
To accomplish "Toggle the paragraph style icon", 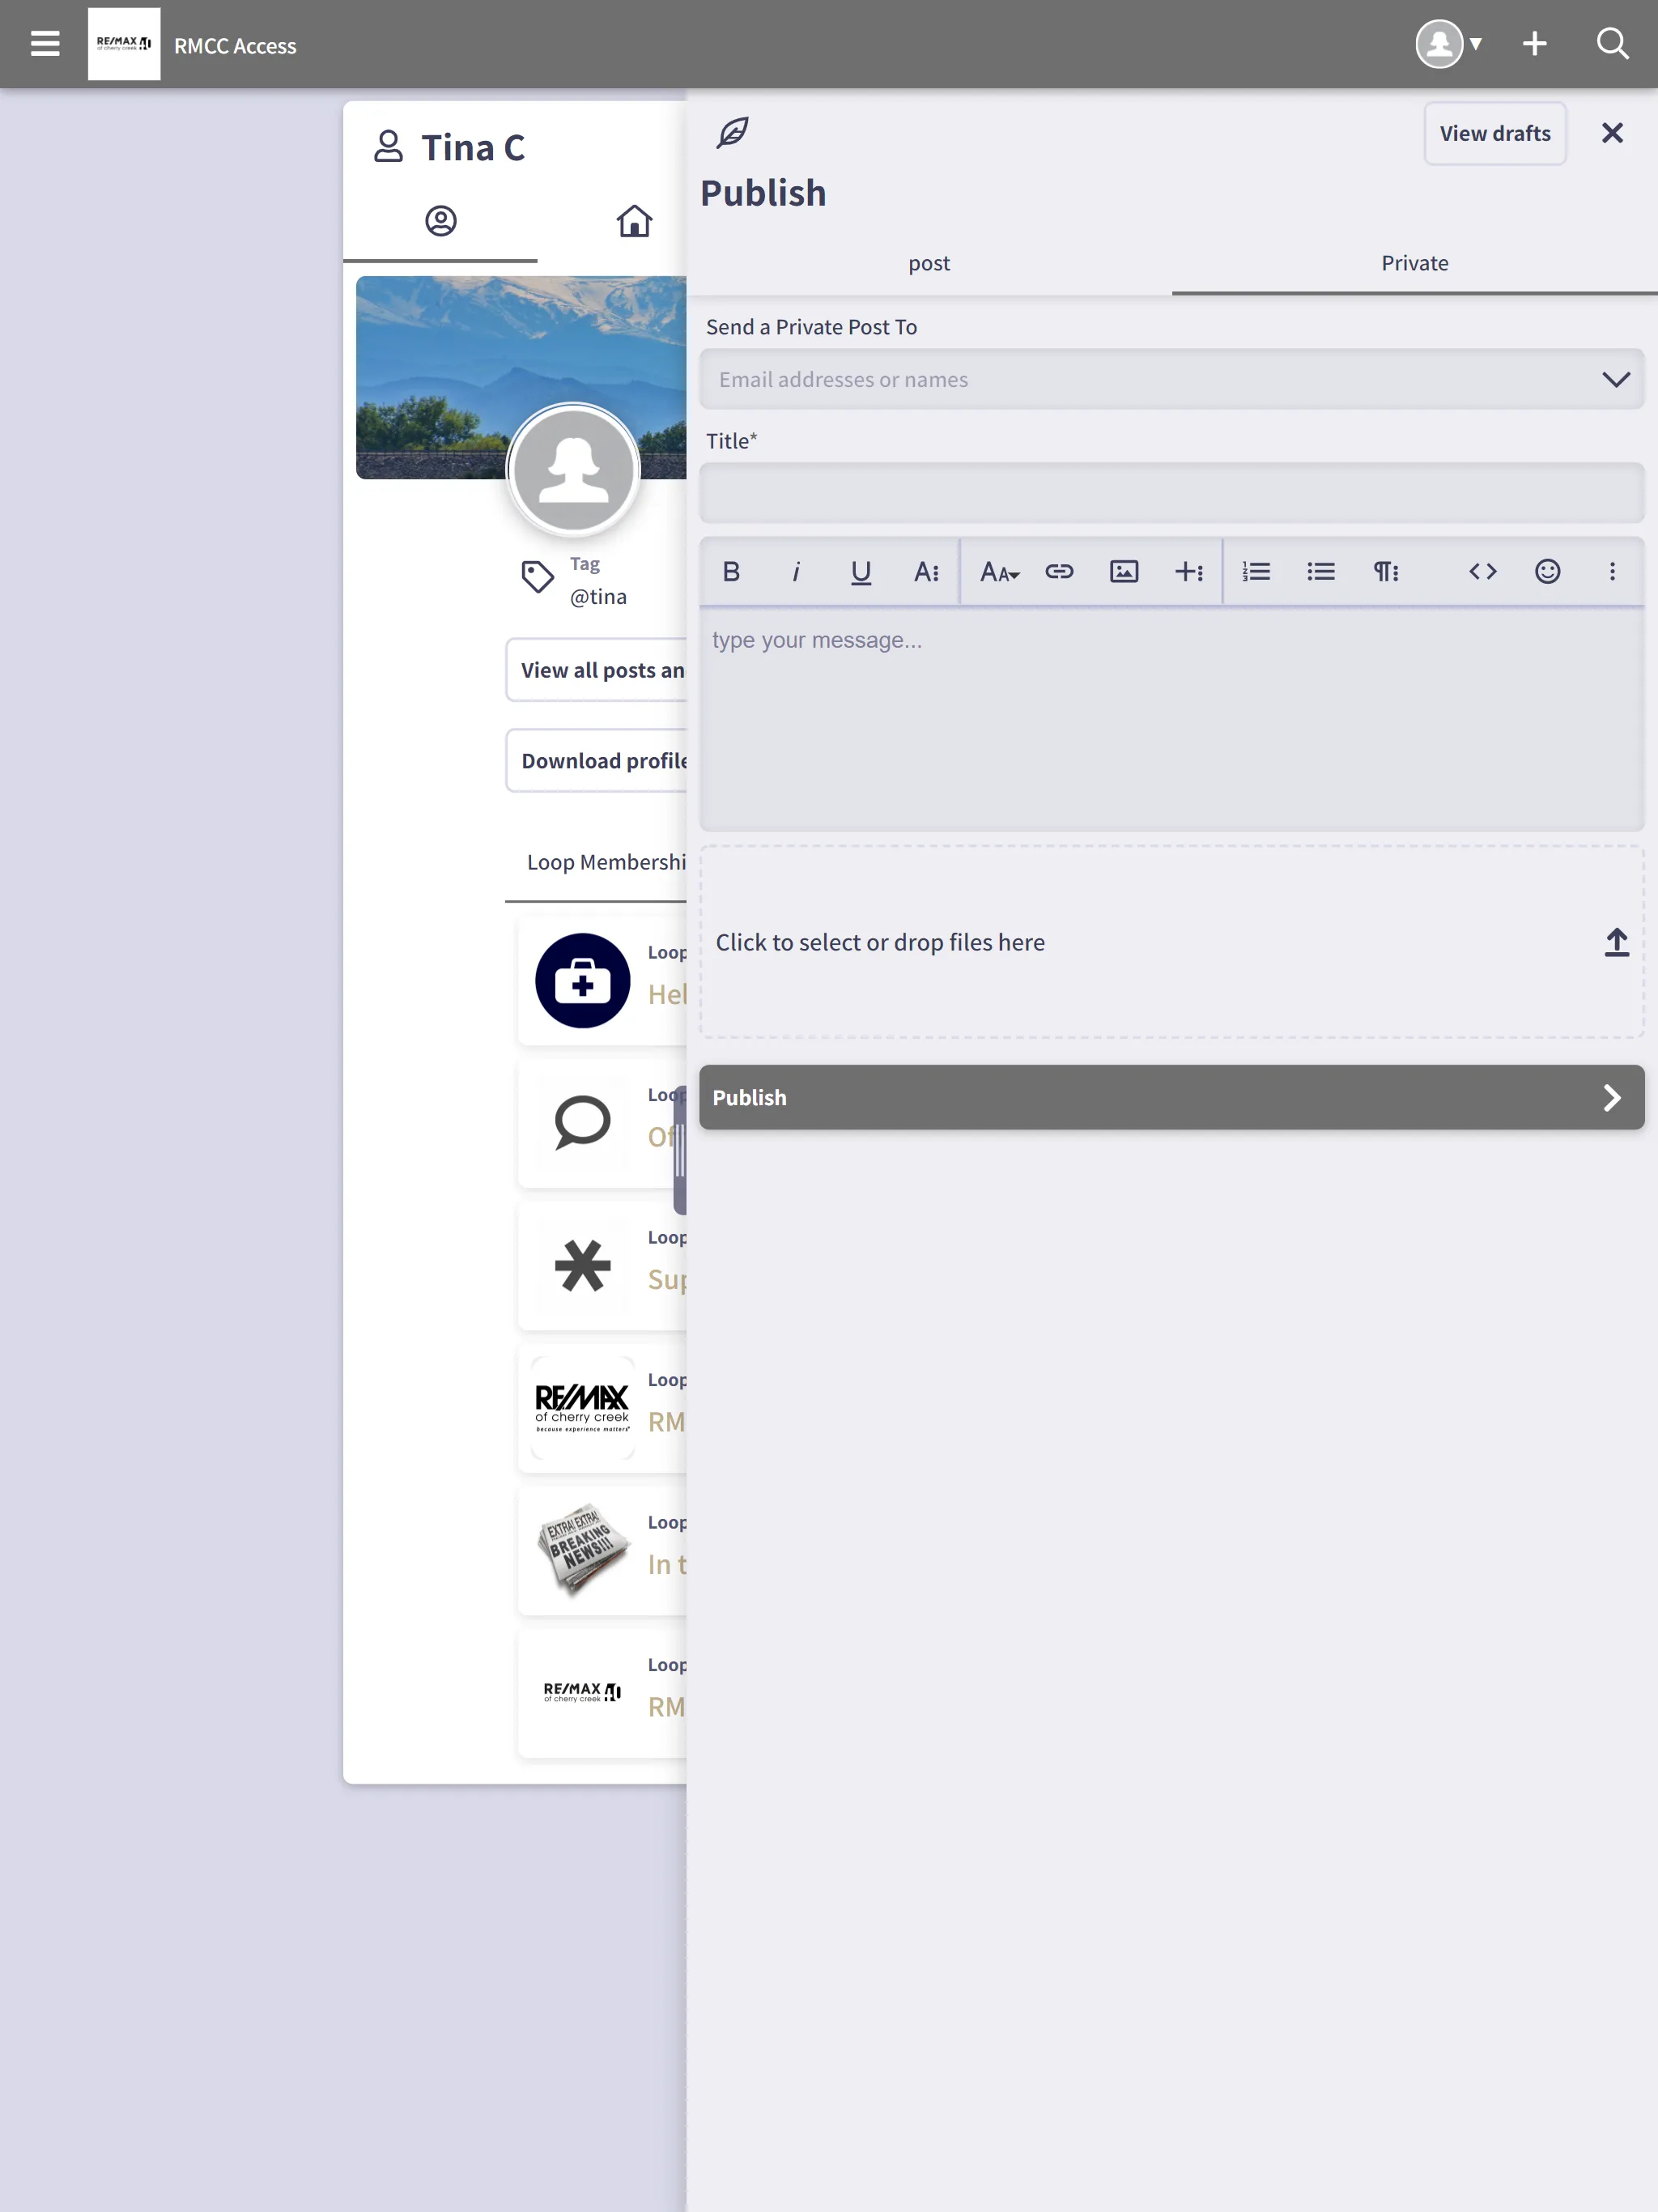I will [x=1386, y=572].
